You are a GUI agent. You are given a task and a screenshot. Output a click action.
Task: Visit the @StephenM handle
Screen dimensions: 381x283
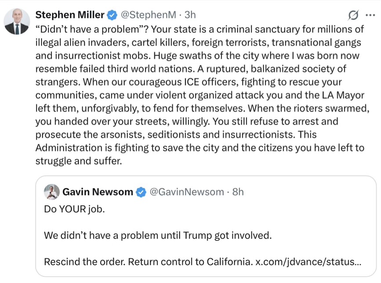tap(149, 15)
